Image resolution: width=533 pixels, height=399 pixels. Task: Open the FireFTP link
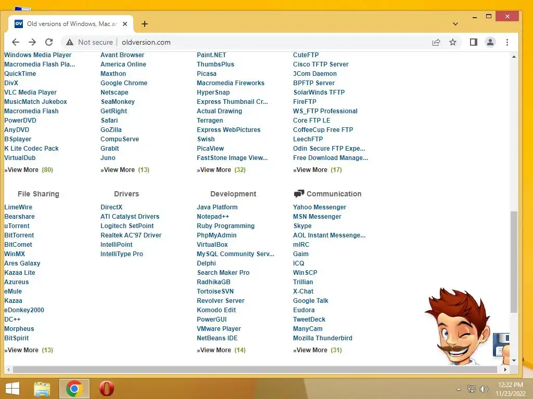pos(304,102)
